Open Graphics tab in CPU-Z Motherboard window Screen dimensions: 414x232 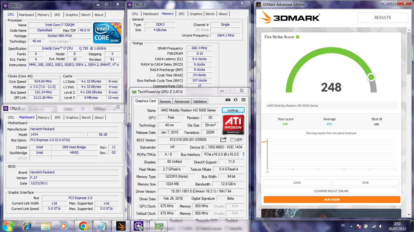[x=72, y=118]
